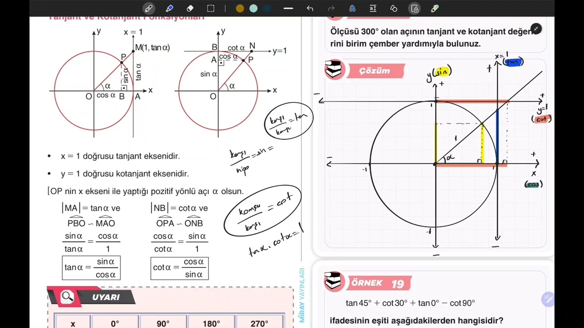Toggle the lock drawing mode icon
The image size is (584, 328).
pyautogui.click(x=414, y=8)
